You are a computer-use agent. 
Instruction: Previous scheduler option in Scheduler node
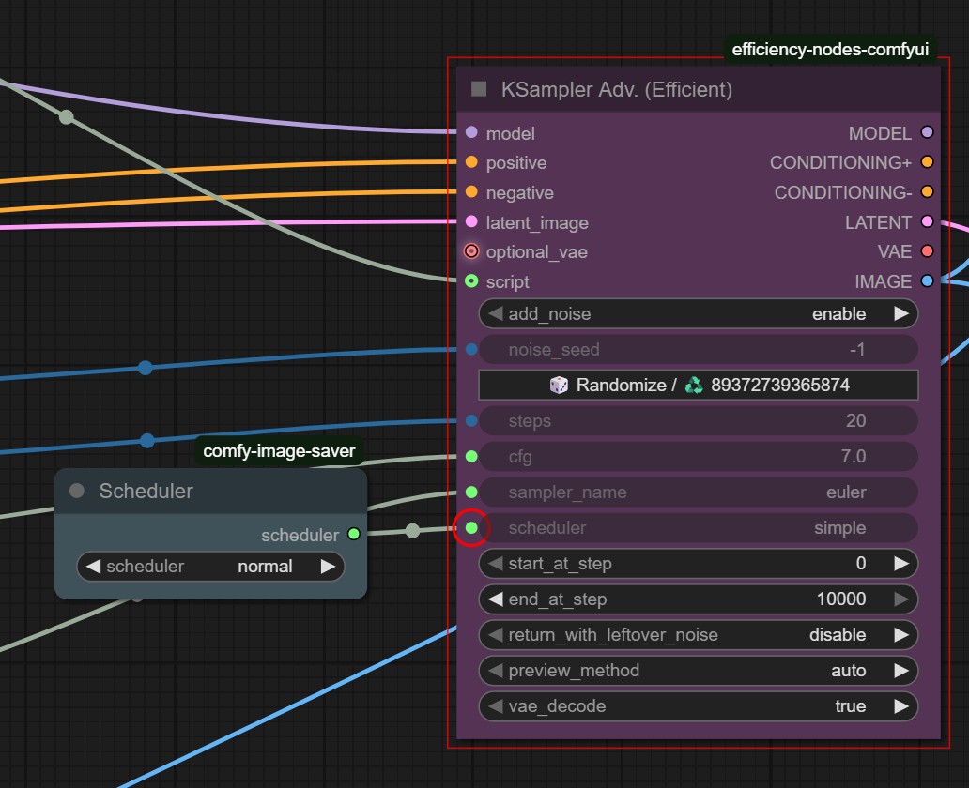point(93,567)
